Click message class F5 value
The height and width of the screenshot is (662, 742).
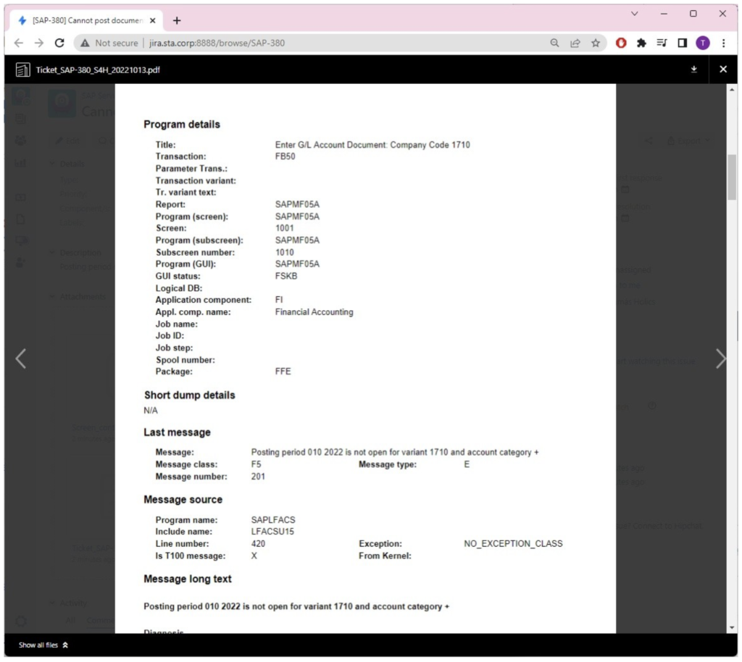click(256, 464)
